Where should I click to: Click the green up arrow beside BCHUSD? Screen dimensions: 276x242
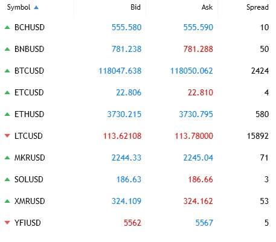(7, 27)
